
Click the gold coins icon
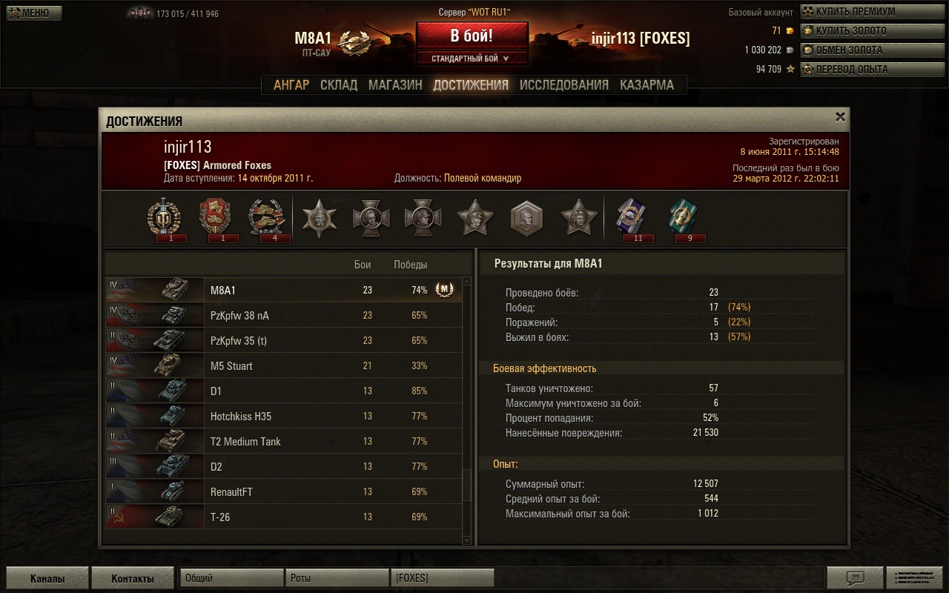(x=790, y=31)
